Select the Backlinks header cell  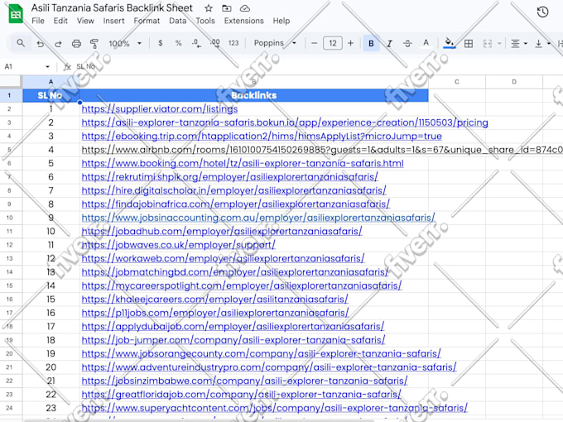point(254,95)
